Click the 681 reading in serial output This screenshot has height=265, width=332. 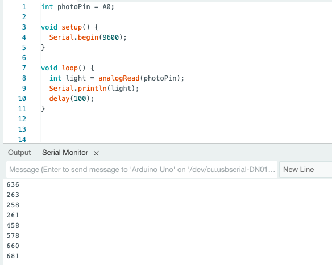click(13, 256)
